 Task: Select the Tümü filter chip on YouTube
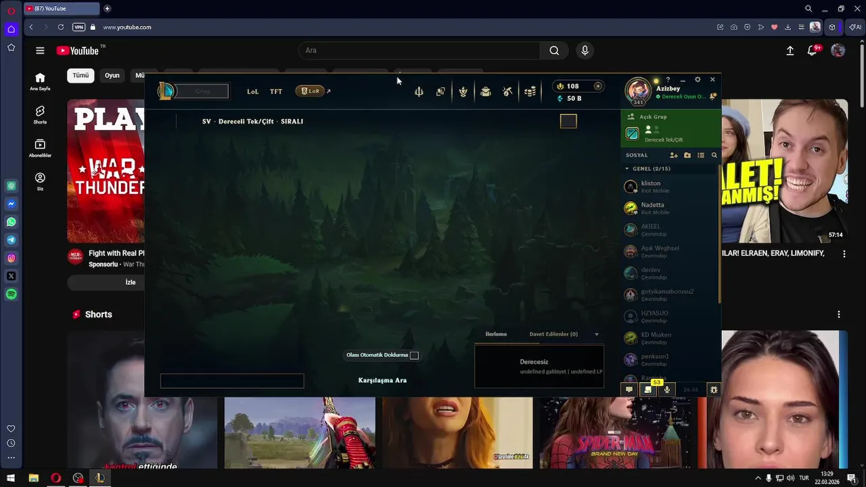81,75
